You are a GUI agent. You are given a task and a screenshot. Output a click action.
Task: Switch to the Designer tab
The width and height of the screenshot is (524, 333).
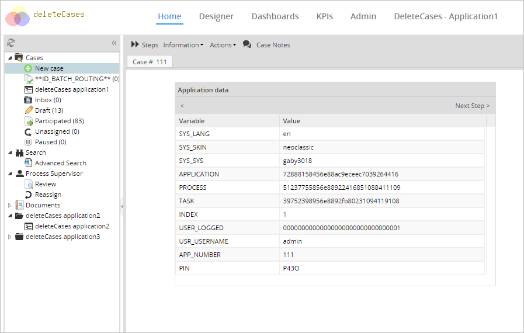[x=216, y=16]
